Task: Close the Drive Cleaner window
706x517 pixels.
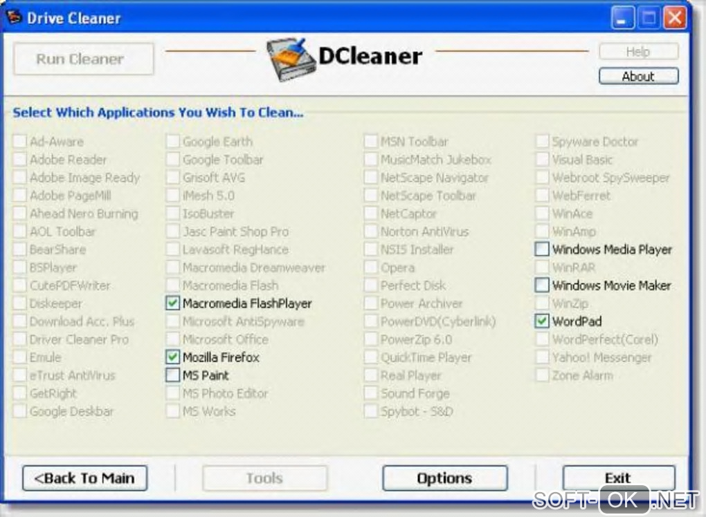Action: [675, 18]
